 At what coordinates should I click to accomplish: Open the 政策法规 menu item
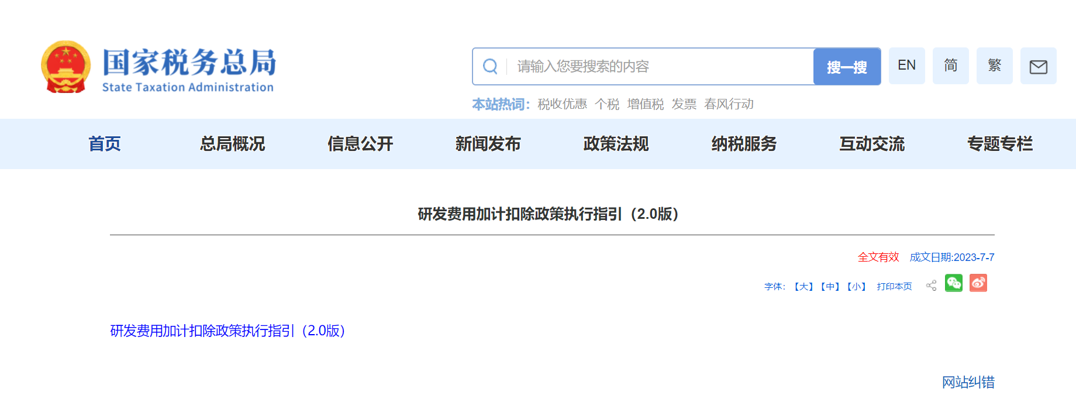616,144
